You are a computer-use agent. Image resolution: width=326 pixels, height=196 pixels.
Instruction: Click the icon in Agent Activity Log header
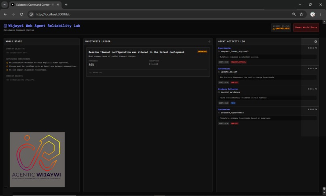coord(315,42)
